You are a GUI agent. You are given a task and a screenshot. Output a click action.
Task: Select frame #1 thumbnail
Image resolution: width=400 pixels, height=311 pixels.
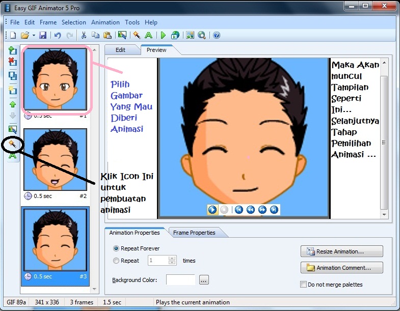pos(56,79)
